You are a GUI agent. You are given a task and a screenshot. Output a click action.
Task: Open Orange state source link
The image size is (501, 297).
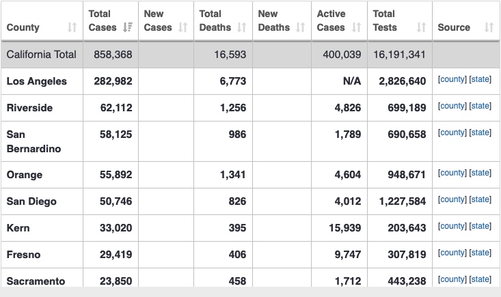(480, 173)
